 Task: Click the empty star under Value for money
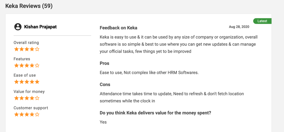coord(37,98)
